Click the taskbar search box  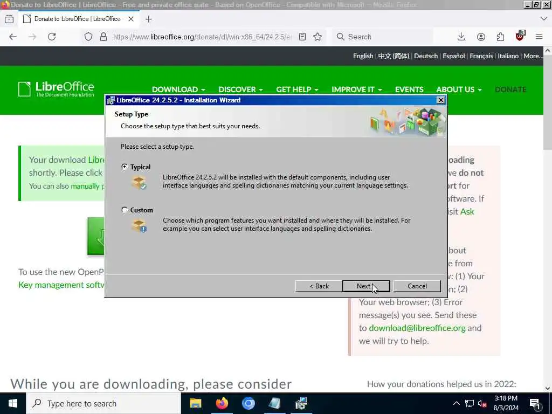point(103,403)
